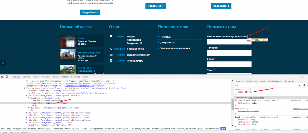This screenshot has height=133, width=308.
Task: Click the Телефон input field
Action: click(229, 53)
